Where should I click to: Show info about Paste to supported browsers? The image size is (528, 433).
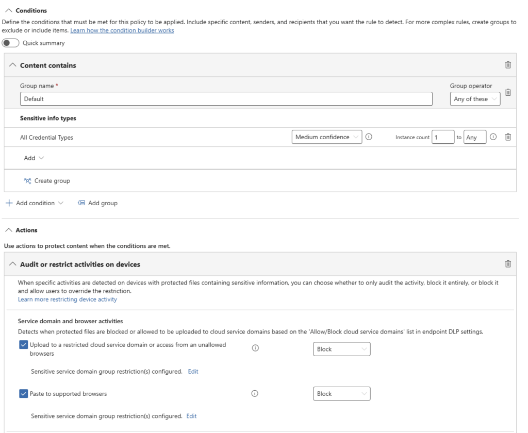point(255,393)
